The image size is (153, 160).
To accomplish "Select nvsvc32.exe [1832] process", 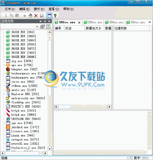I will click(x=25, y=144).
